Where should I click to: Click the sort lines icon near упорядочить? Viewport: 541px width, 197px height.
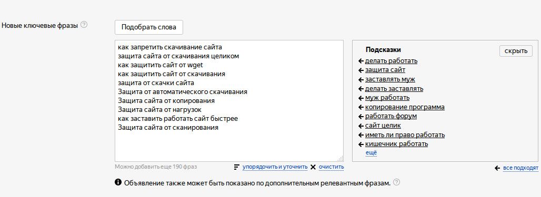(x=237, y=167)
